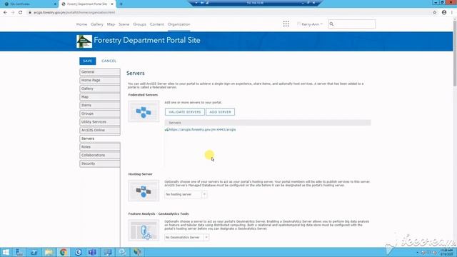The width and height of the screenshot is (457, 257).
Task: Open Server Manager taskbar icon
Action: [x=19, y=252]
